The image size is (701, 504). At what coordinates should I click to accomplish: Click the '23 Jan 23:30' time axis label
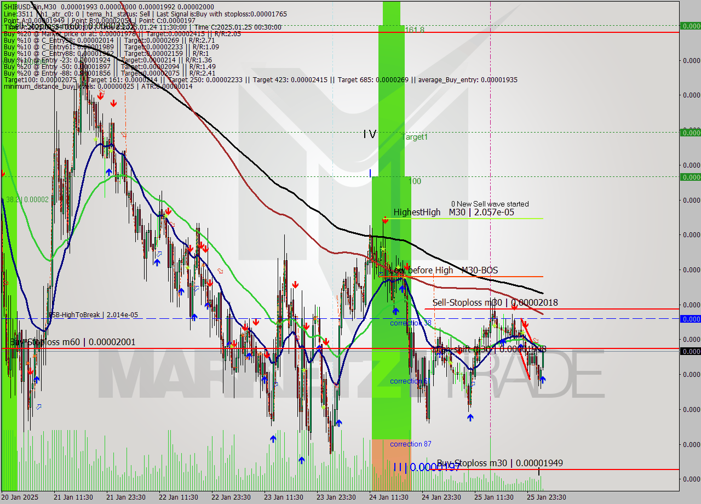tap(336, 497)
